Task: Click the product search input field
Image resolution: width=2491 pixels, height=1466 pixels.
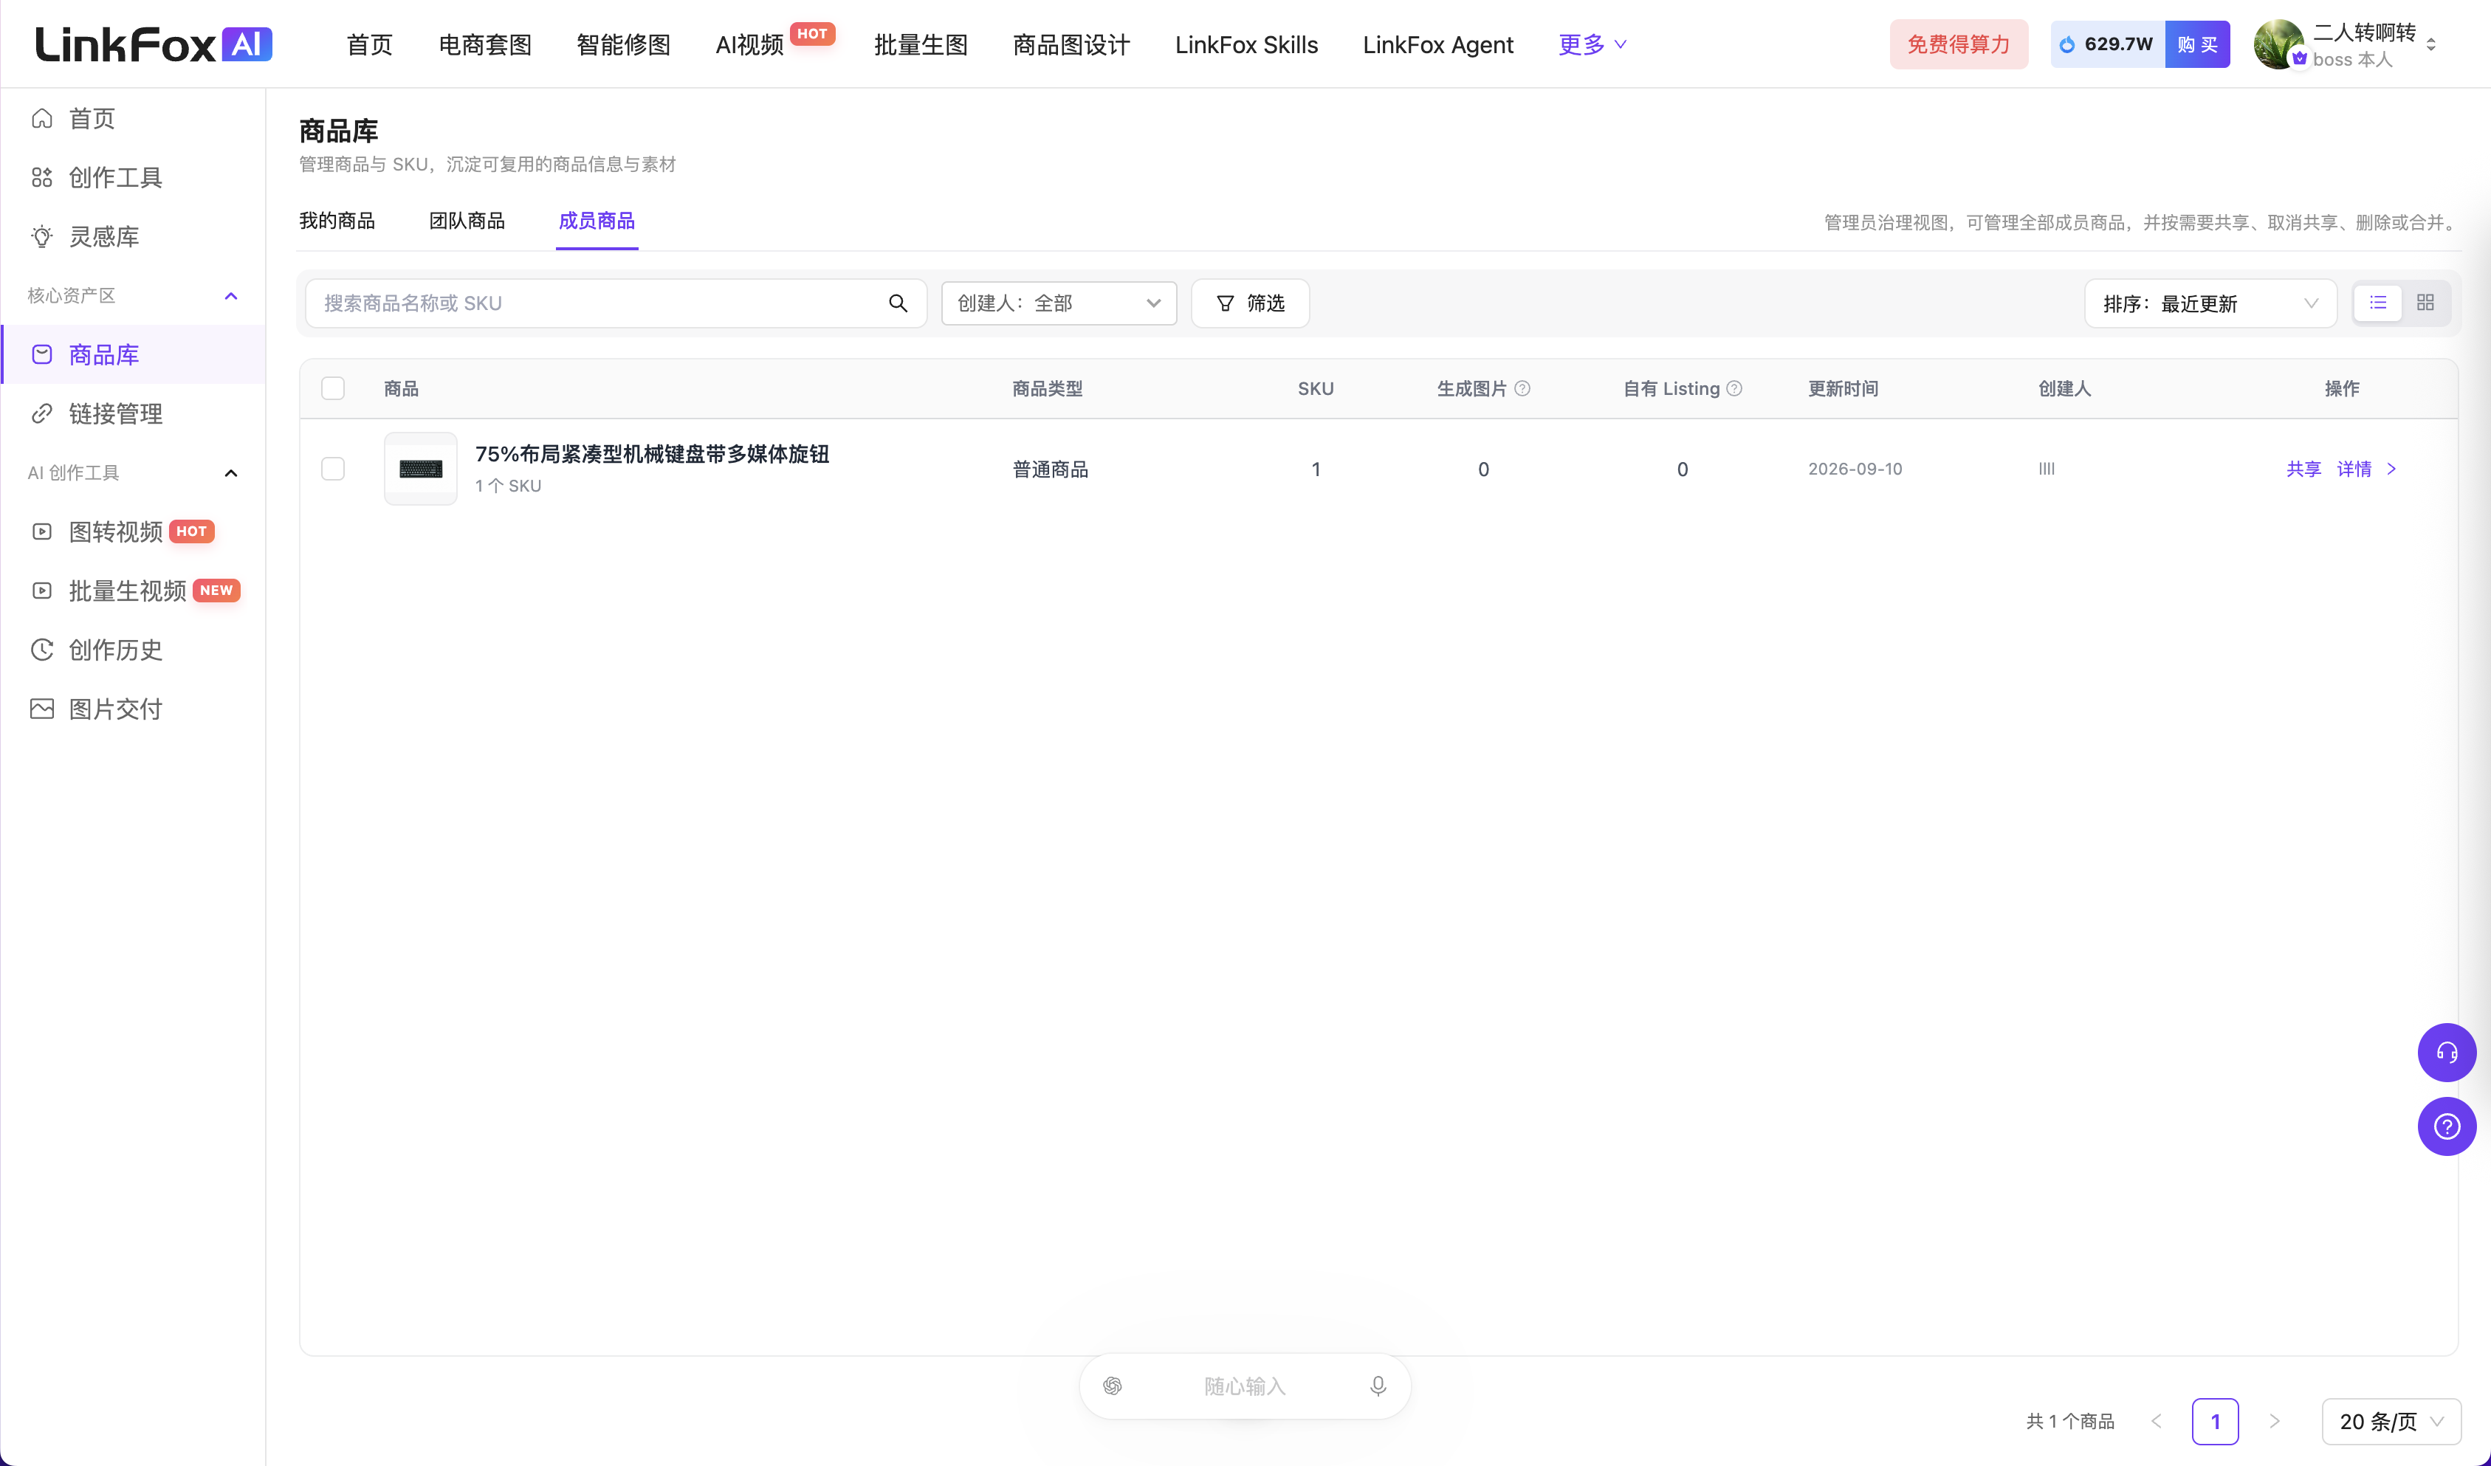Action: (616, 303)
